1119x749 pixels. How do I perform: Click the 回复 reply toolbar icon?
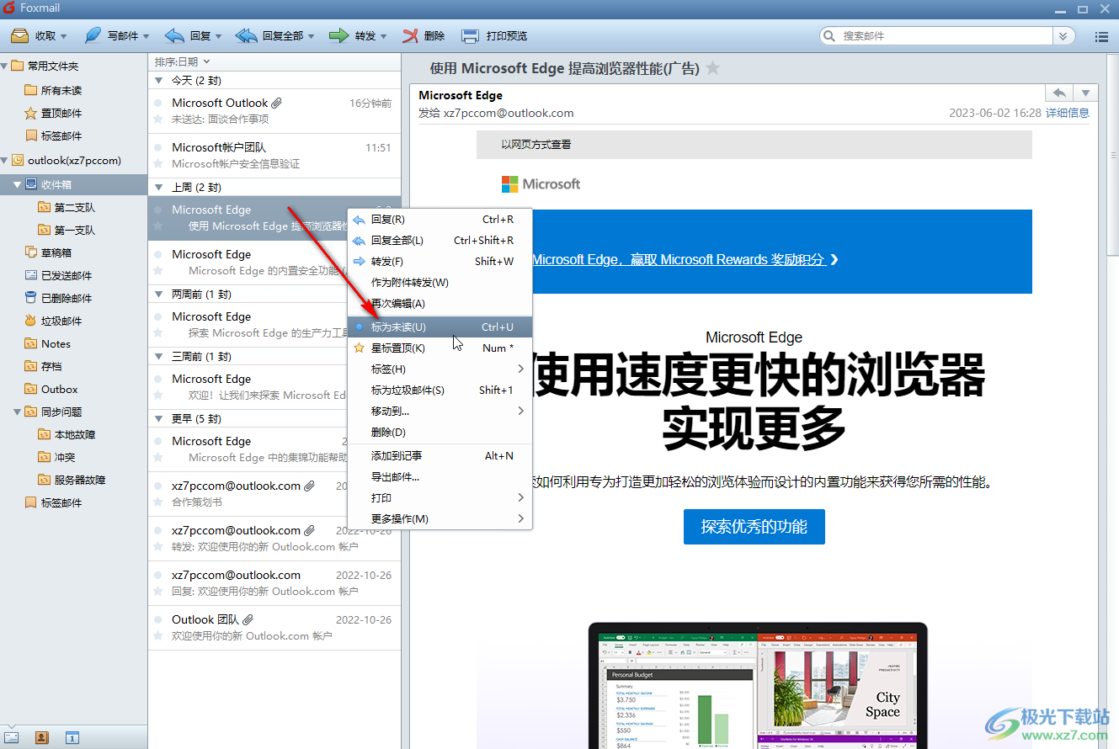(174, 36)
